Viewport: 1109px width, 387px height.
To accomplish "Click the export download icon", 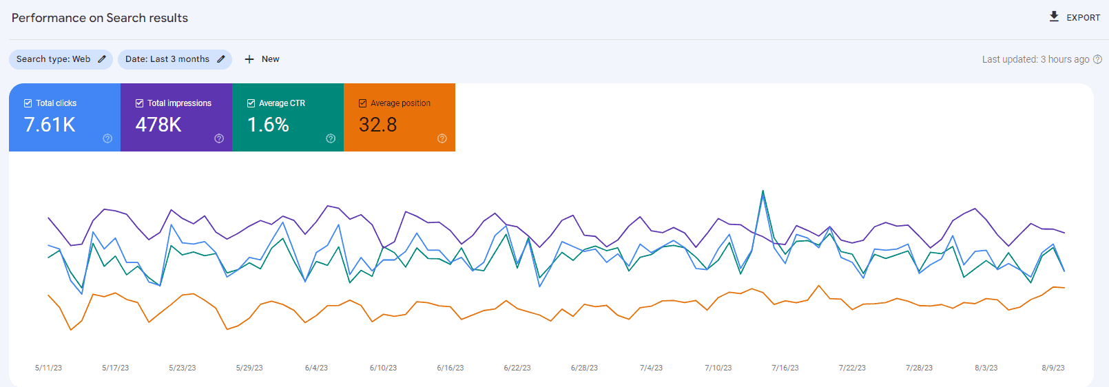I will [x=1054, y=17].
